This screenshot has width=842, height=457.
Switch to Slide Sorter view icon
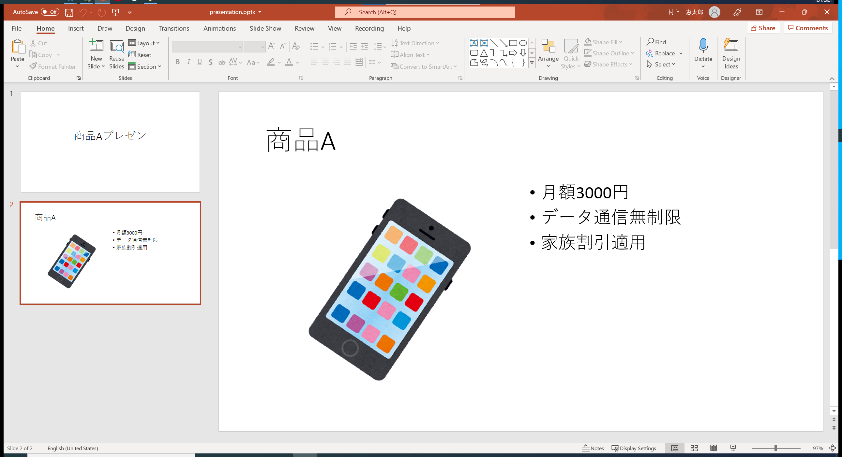pyautogui.click(x=694, y=448)
